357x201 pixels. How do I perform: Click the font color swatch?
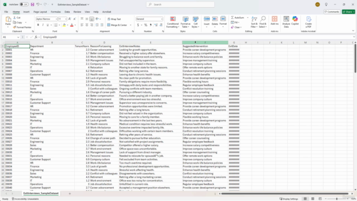[72, 25]
